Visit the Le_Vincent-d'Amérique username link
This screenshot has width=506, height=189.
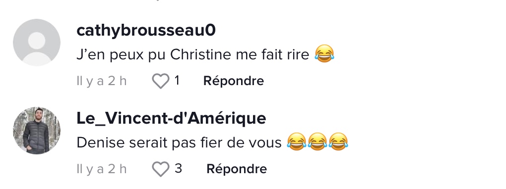click(171, 118)
